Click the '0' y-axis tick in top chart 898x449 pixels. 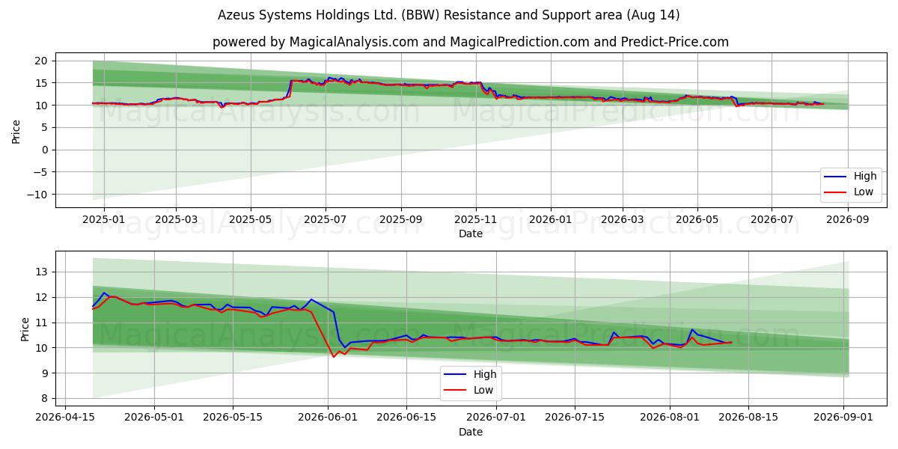(x=44, y=150)
